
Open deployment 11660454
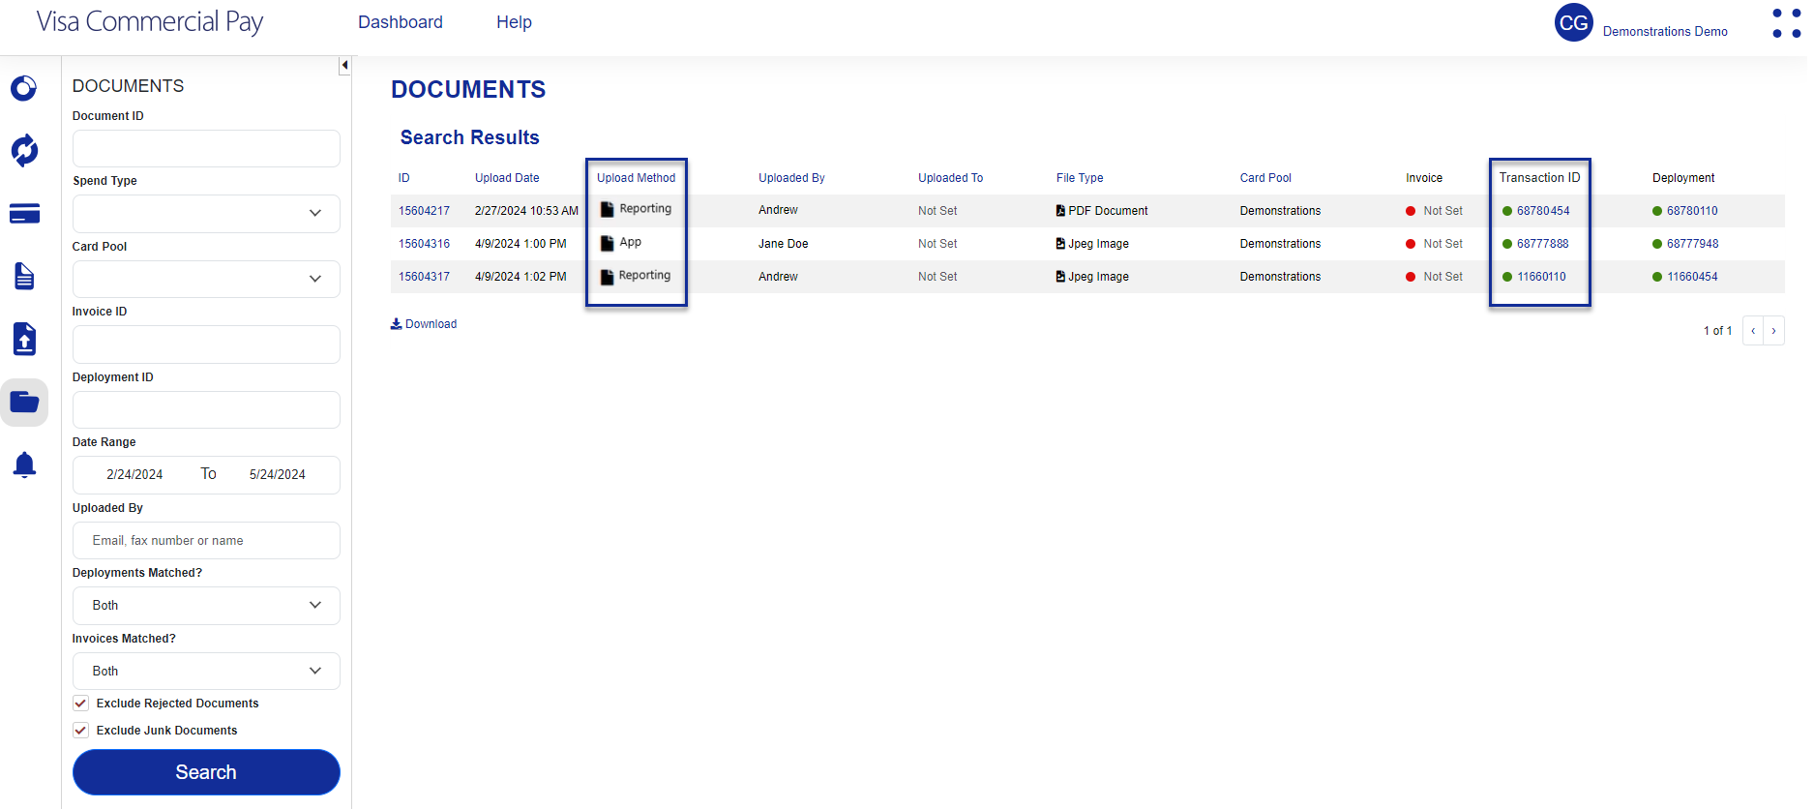click(x=1692, y=277)
